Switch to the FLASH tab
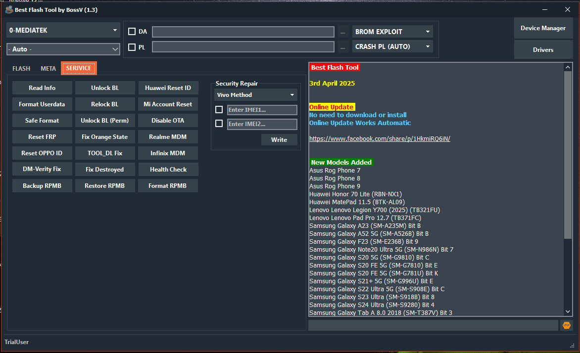 pos(21,68)
